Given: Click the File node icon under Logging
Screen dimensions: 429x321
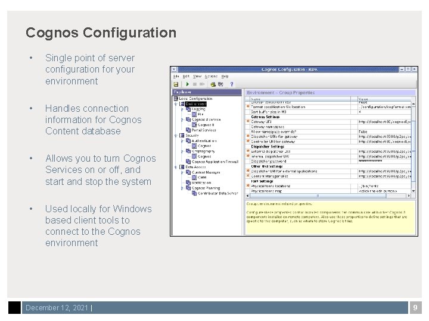Looking at the screenshot, I should 194,114.
